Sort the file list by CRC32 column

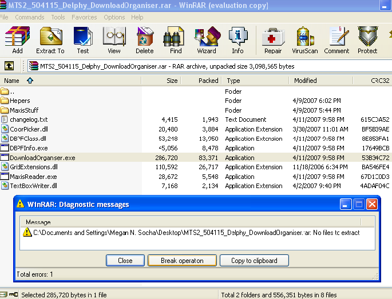coord(373,81)
